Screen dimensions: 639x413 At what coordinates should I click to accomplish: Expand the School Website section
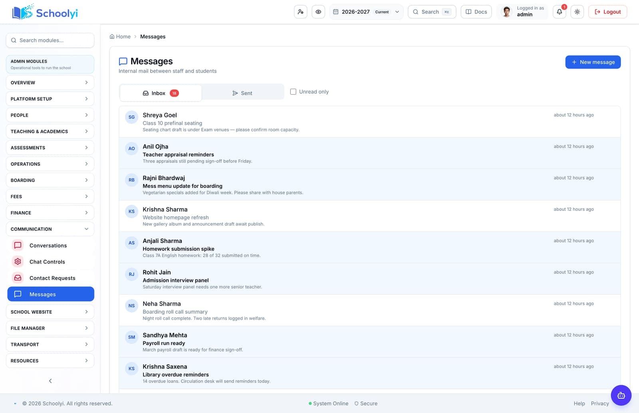pyautogui.click(x=50, y=312)
